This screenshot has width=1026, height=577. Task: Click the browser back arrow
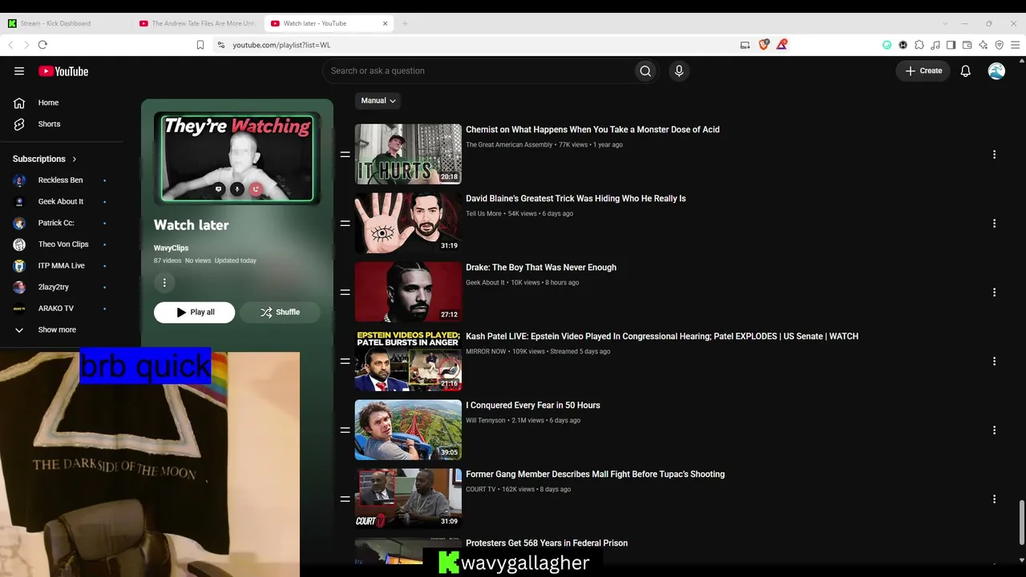click(x=10, y=45)
